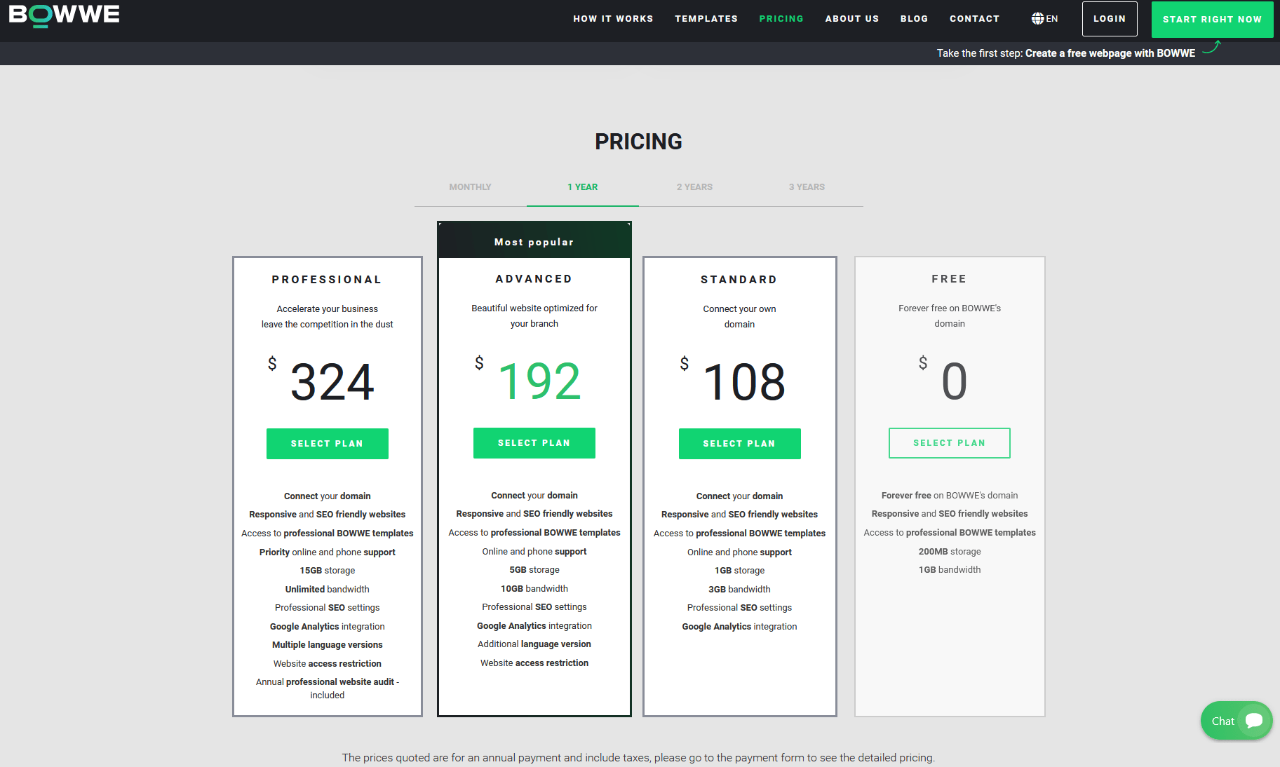The height and width of the screenshot is (767, 1280).
Task: Click the BOWWE logo
Action: [x=64, y=15]
